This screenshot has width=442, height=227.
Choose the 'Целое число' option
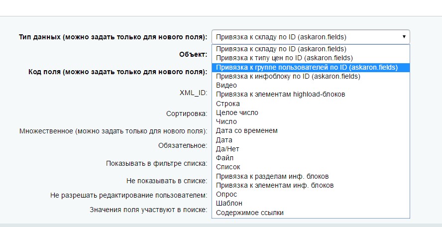pyautogui.click(x=237, y=113)
